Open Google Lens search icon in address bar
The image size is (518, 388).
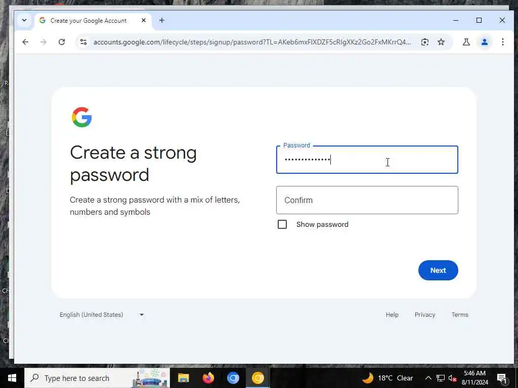point(425,42)
